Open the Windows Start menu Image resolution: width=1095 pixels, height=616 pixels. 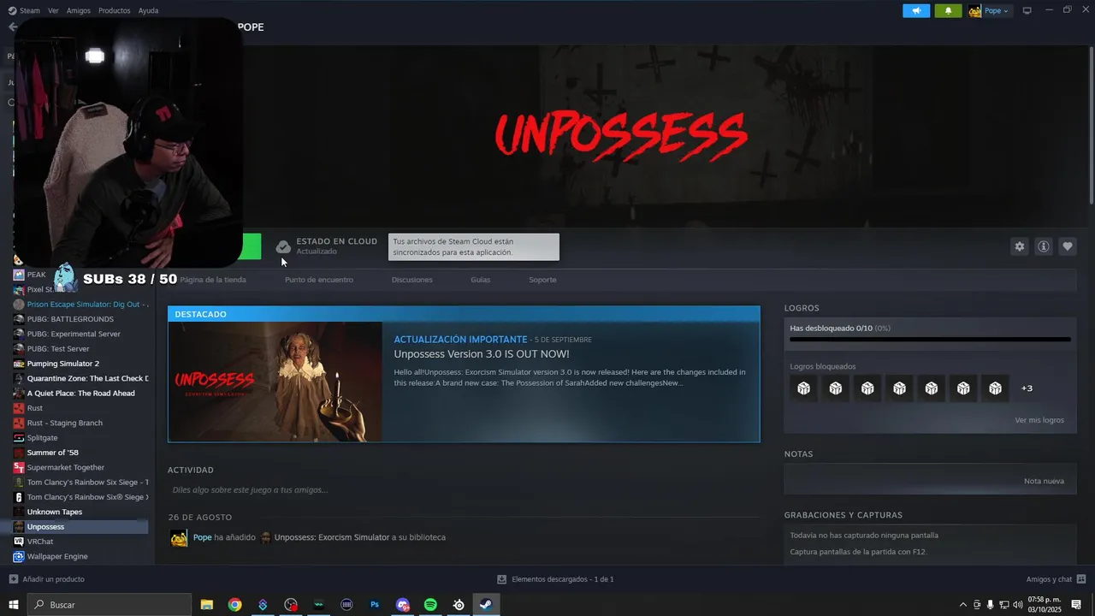[x=13, y=605]
